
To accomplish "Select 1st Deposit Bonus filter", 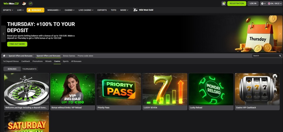I will click(x=11, y=61).
